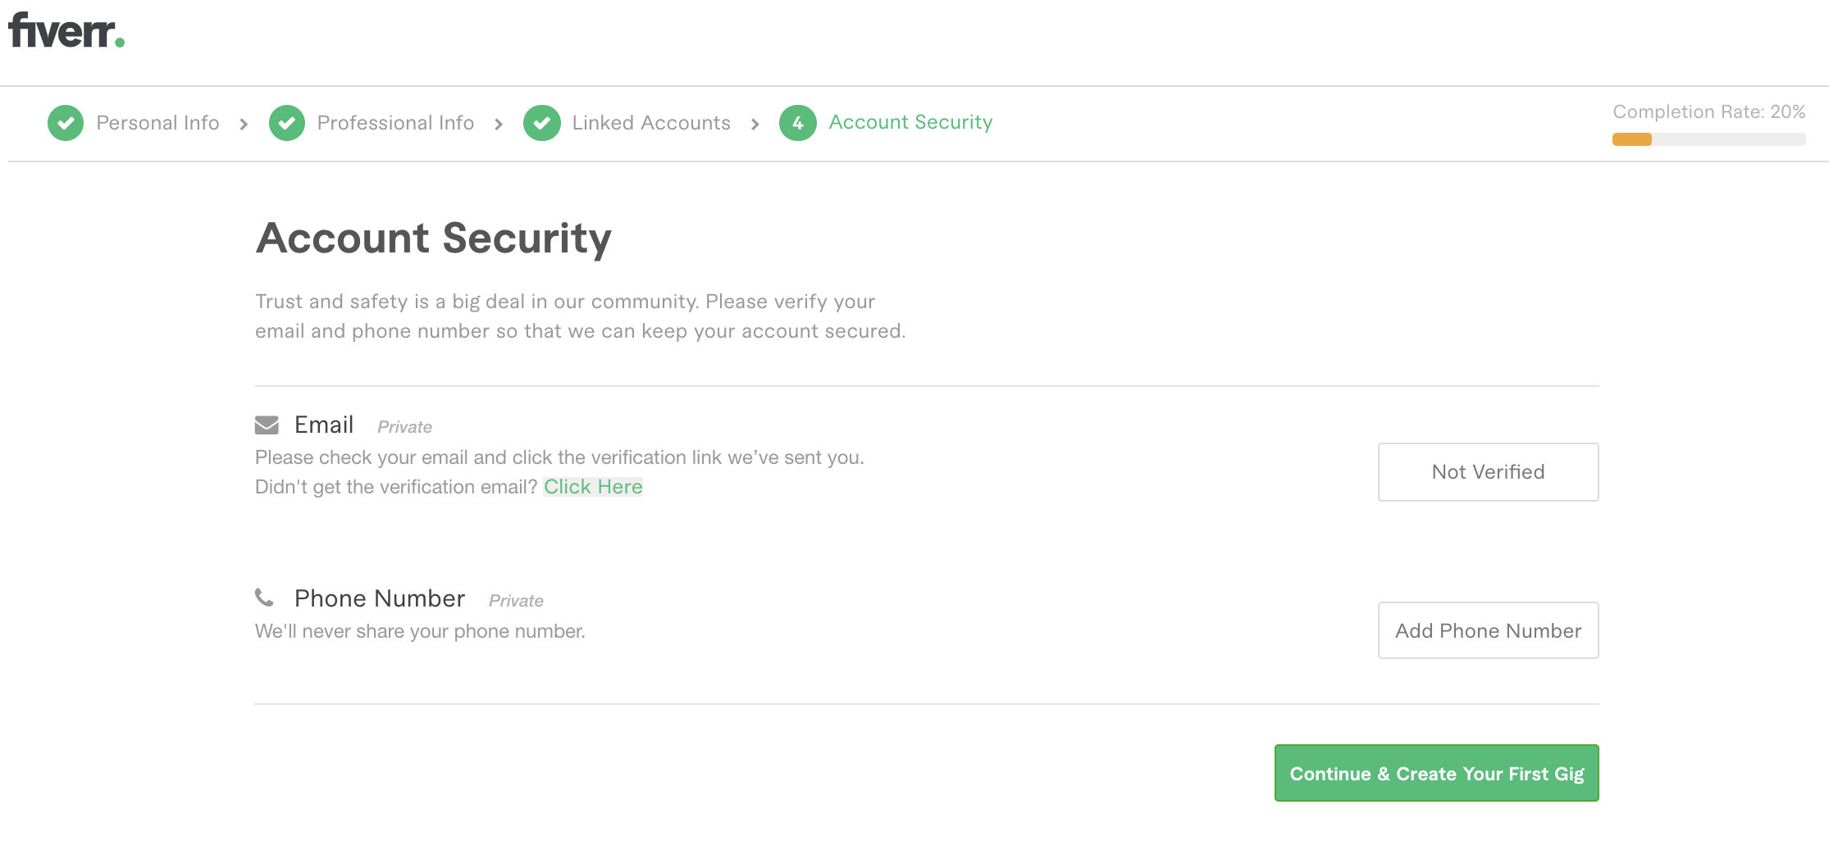Click the green checkmark beside Professional Info
Viewport: 1829px width, 859px height.
287,123
